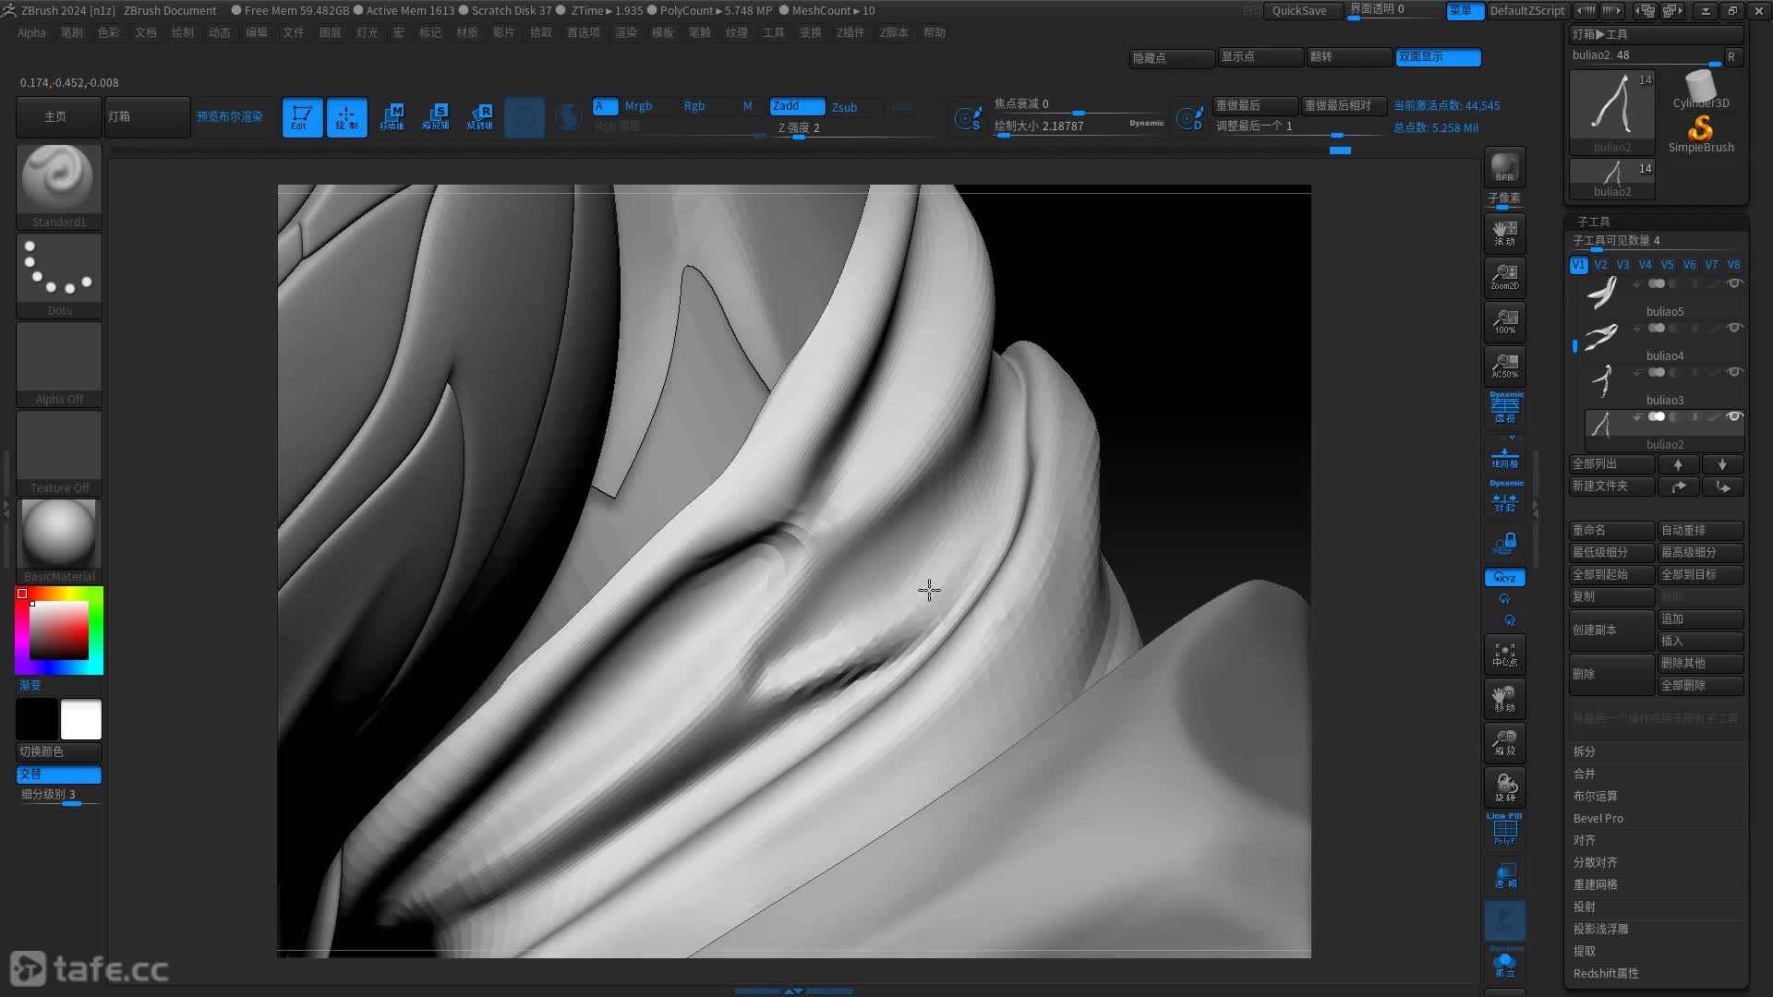Collapse the 子工具 (Subtool) panel header
Viewport: 1773px width, 997px height.
pos(1593,222)
